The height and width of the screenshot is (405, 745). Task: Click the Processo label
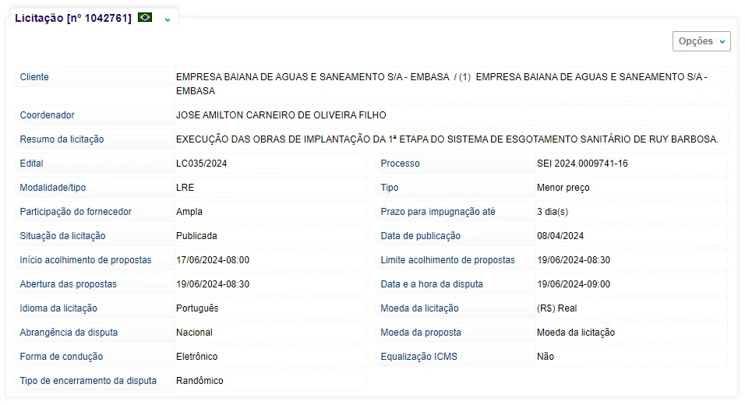(x=400, y=164)
